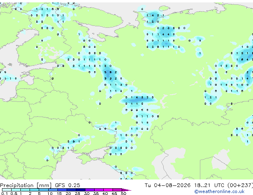Screen dimensions: 253x195
Task: Pick the 30–35 mm purple swatch
Action: click(x=90, y=190)
